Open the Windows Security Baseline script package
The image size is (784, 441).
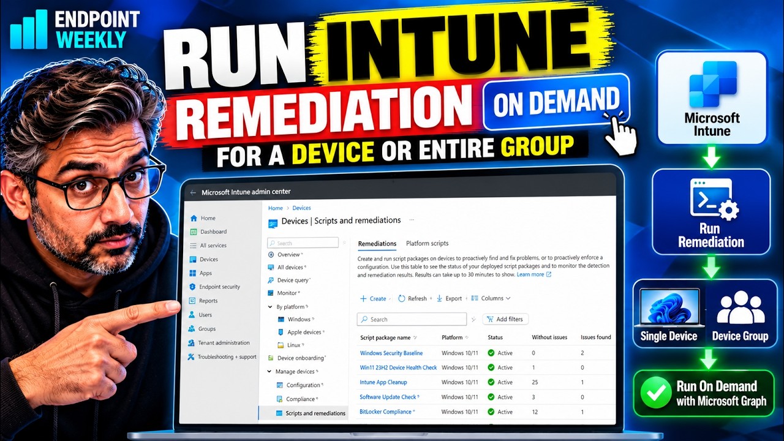[x=391, y=353]
